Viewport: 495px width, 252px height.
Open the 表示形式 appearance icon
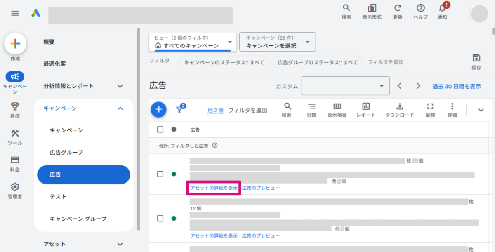coord(372,8)
